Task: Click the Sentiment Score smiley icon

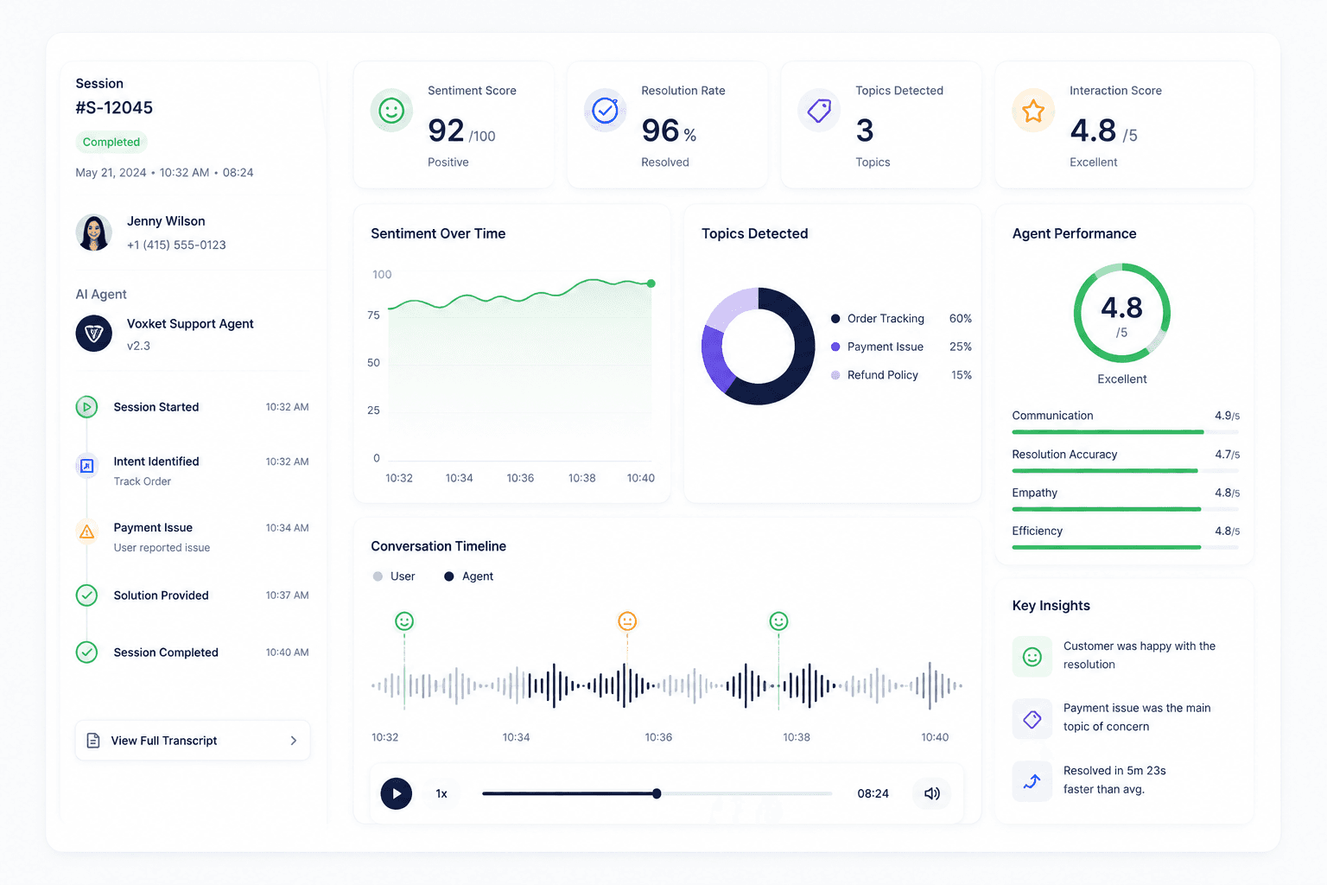Action: coord(391,111)
